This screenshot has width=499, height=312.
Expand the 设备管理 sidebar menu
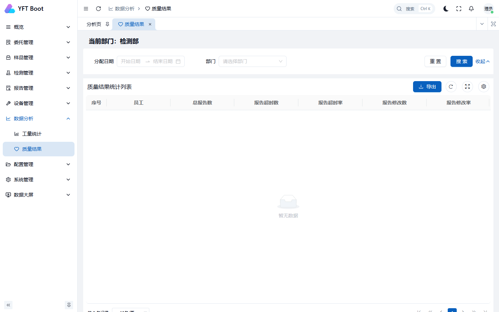click(x=38, y=103)
